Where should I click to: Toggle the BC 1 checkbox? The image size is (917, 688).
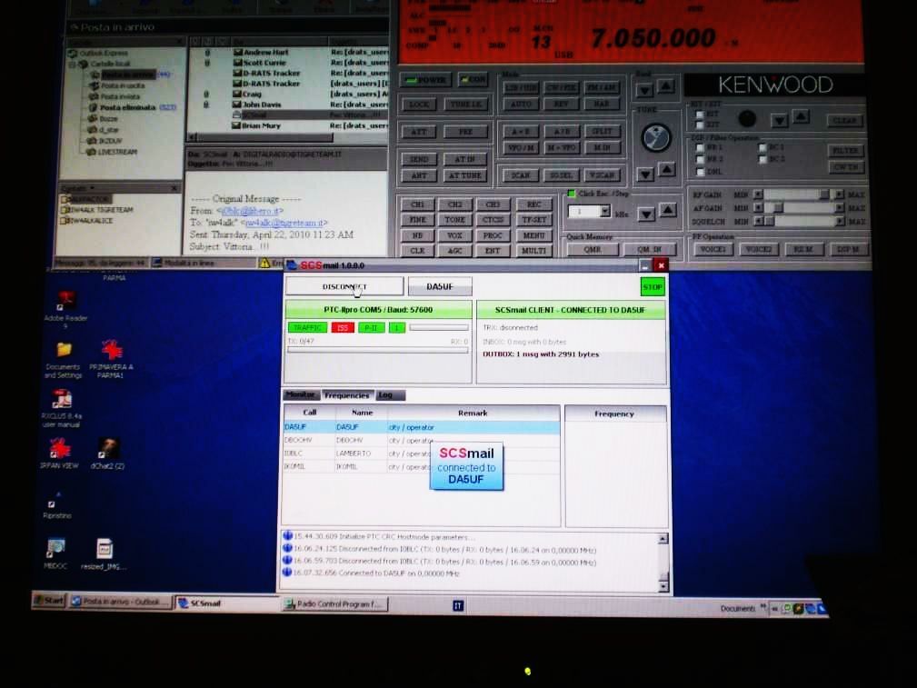click(x=762, y=147)
